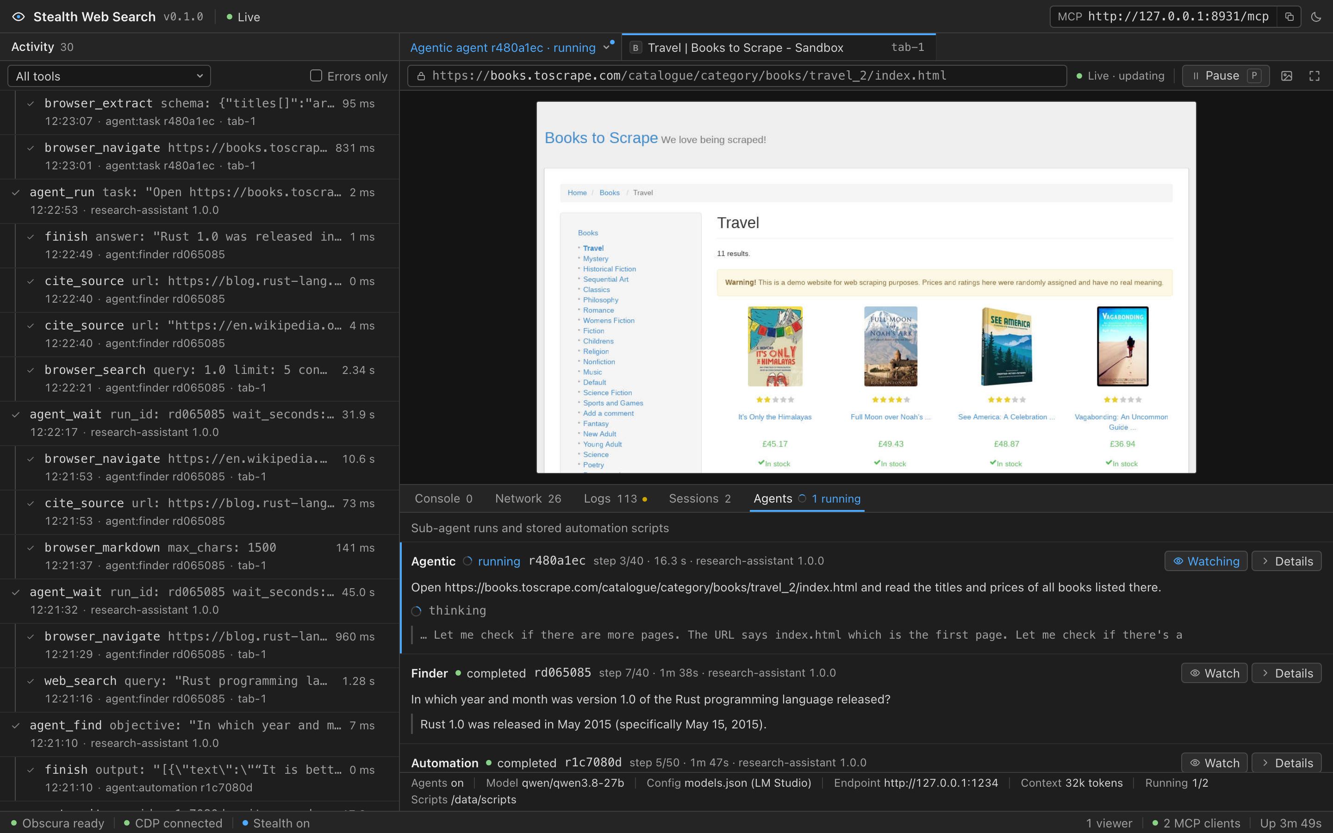Click the running spinner icon beside Agentic
This screenshot has width=1333, height=833.
(467, 561)
